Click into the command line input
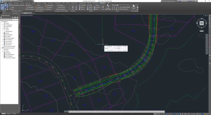Screen dimensions: 211x115 point(117,111)
